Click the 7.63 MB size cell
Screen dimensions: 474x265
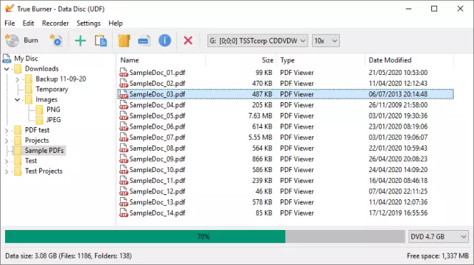click(260, 116)
